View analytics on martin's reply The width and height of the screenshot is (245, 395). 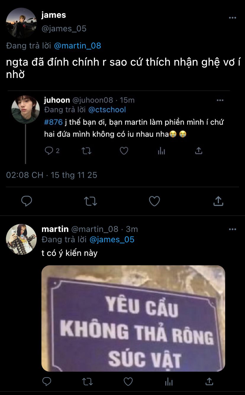pos(169,382)
